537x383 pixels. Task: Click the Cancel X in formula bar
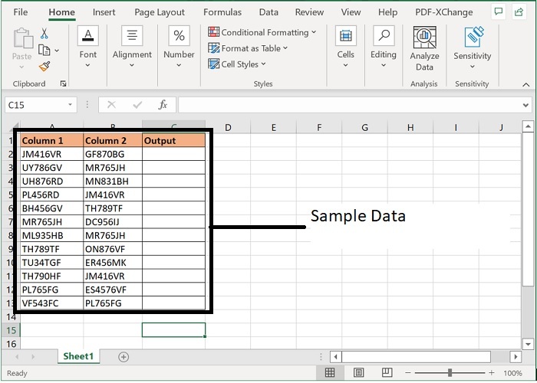pos(111,105)
